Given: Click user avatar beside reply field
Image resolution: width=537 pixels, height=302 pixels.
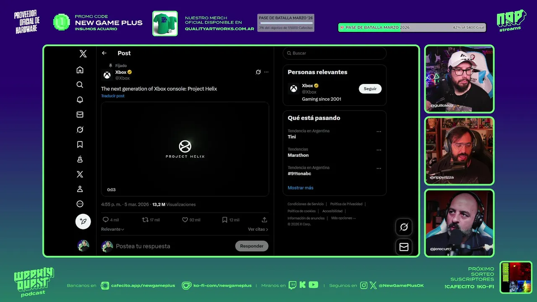Looking at the screenshot, I should point(107,246).
